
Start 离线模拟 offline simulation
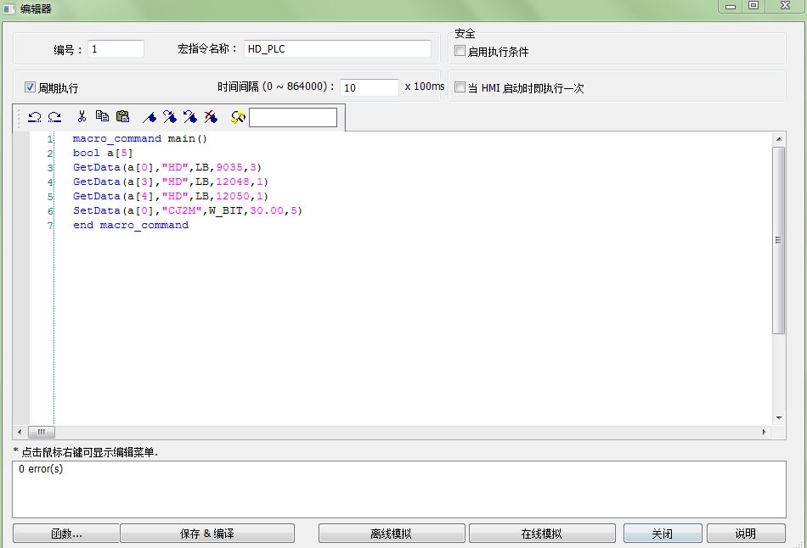pyautogui.click(x=392, y=534)
